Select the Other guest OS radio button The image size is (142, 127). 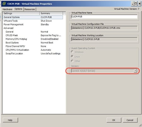[72, 61]
